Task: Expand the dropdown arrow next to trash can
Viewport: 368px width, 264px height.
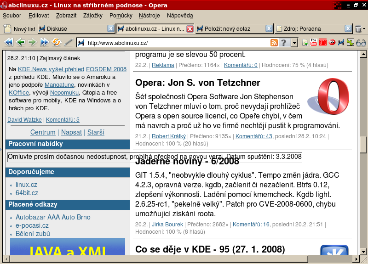Action: click(364, 29)
